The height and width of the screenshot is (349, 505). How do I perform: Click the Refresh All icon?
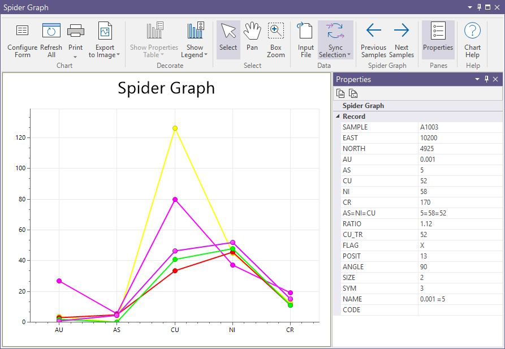51,31
